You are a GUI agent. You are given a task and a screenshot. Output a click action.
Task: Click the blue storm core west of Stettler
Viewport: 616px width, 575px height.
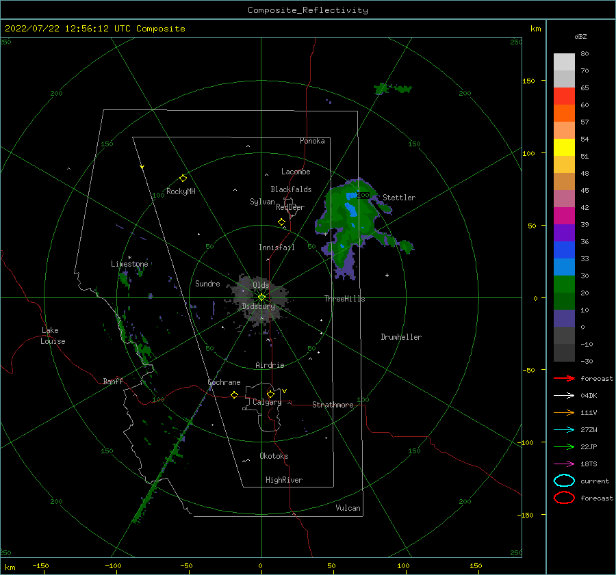351,208
